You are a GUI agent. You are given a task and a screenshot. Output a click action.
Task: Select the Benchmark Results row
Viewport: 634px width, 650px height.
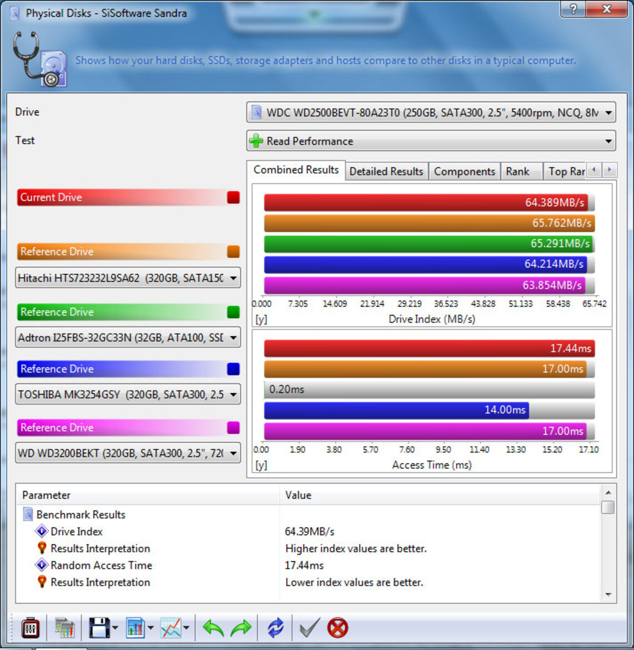pos(308,514)
